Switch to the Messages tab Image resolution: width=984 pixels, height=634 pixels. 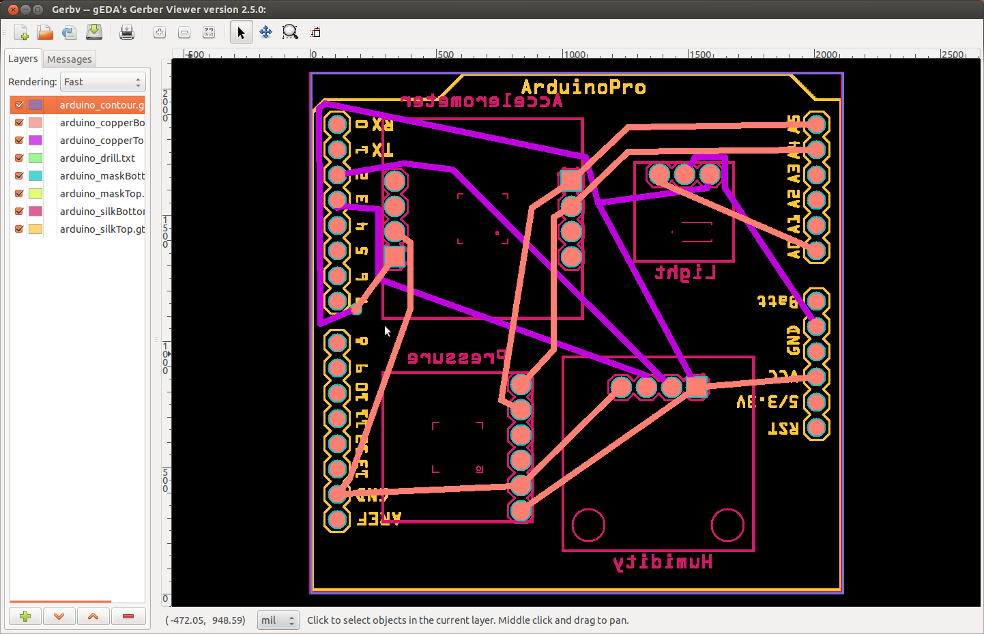pyautogui.click(x=69, y=59)
